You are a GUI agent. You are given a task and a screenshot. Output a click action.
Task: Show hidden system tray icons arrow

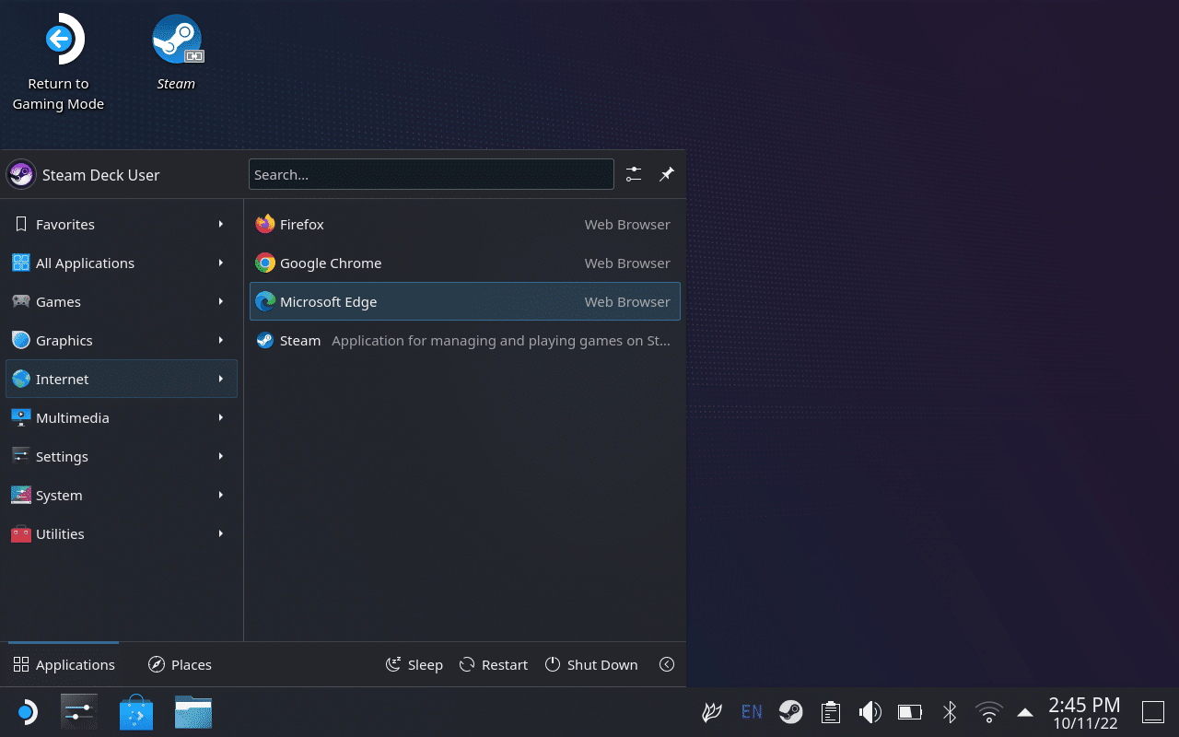click(1024, 712)
